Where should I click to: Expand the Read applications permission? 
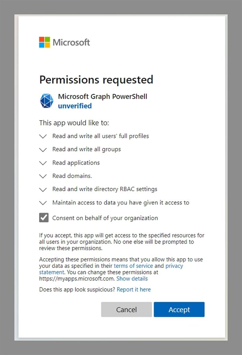[43, 163]
